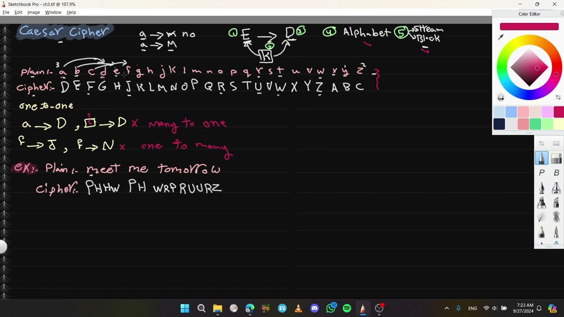Open the brush library grid icon
Viewport: 564px width, 317px height.
coord(556,144)
